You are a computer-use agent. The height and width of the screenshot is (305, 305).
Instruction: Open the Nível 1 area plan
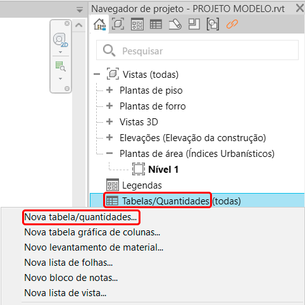[x=163, y=170]
